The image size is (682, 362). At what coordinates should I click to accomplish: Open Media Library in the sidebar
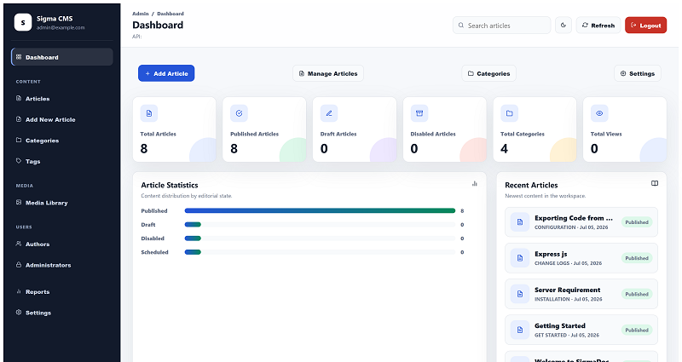pyautogui.click(x=62, y=203)
